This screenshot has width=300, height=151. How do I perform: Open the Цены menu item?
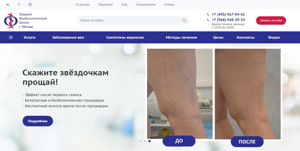(x=218, y=37)
